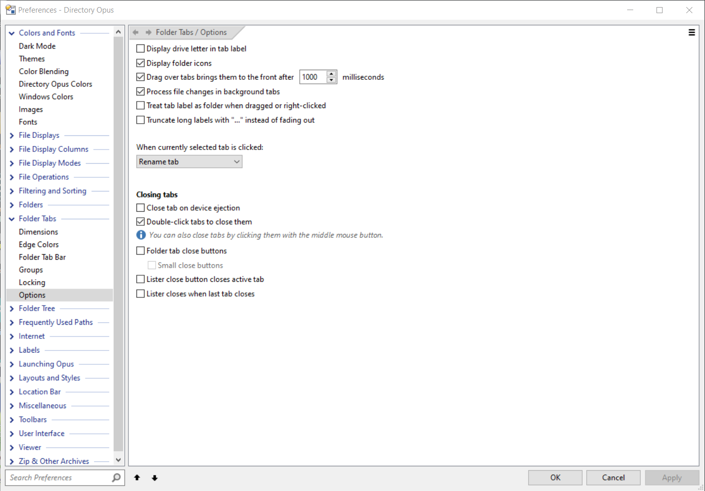Open the hamburger menu at the top right
This screenshot has width=705, height=491.
click(x=691, y=32)
